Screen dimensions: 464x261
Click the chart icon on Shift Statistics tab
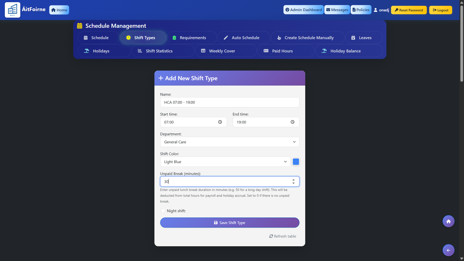(140, 51)
